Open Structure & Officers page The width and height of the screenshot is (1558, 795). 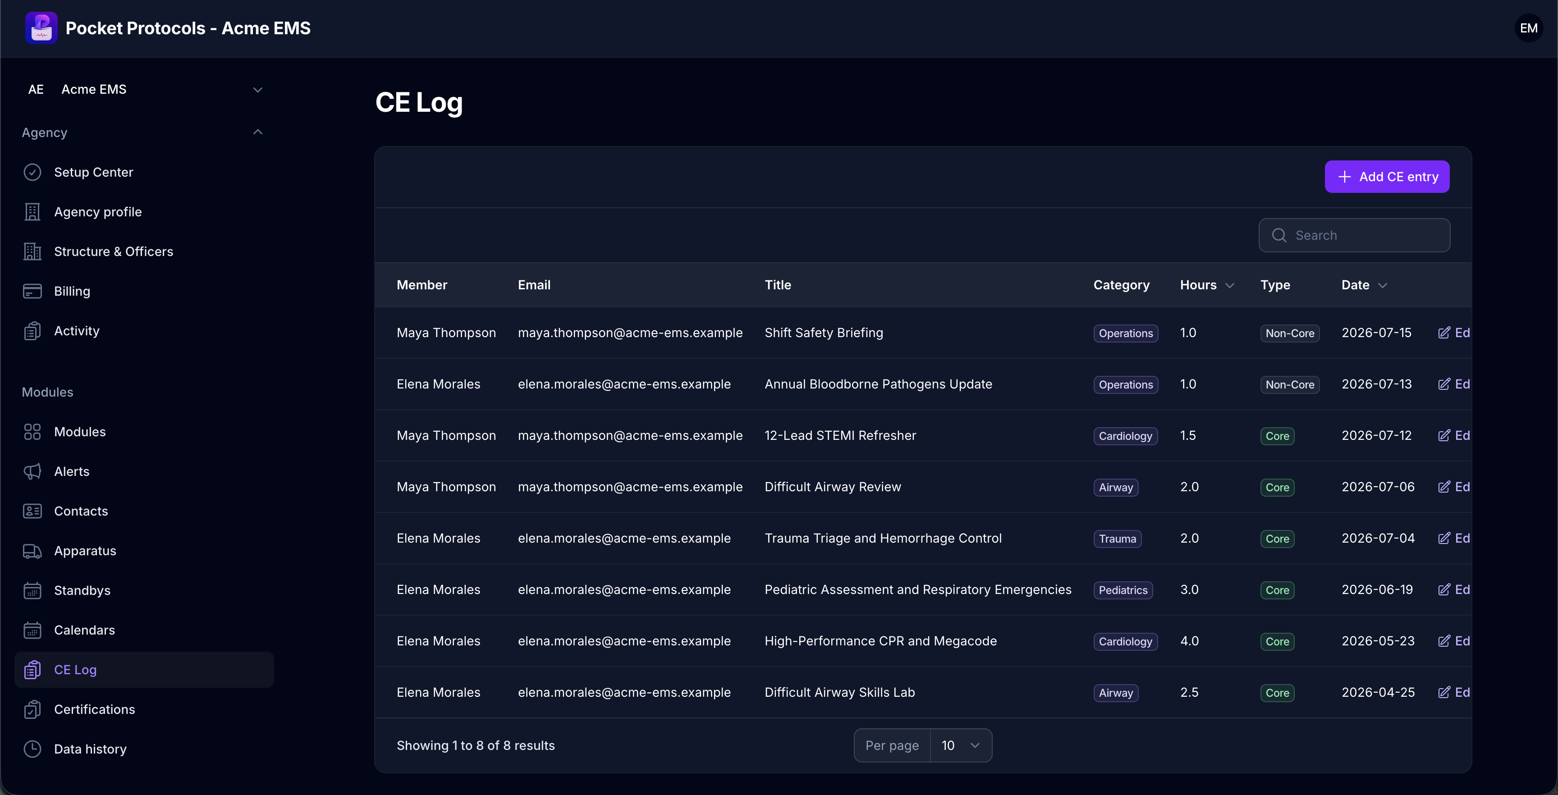point(144,251)
